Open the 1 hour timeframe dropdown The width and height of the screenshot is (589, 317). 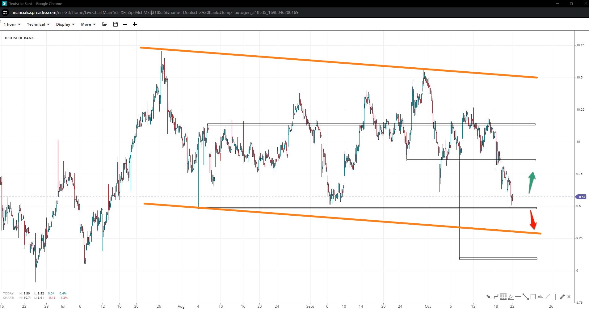click(12, 24)
